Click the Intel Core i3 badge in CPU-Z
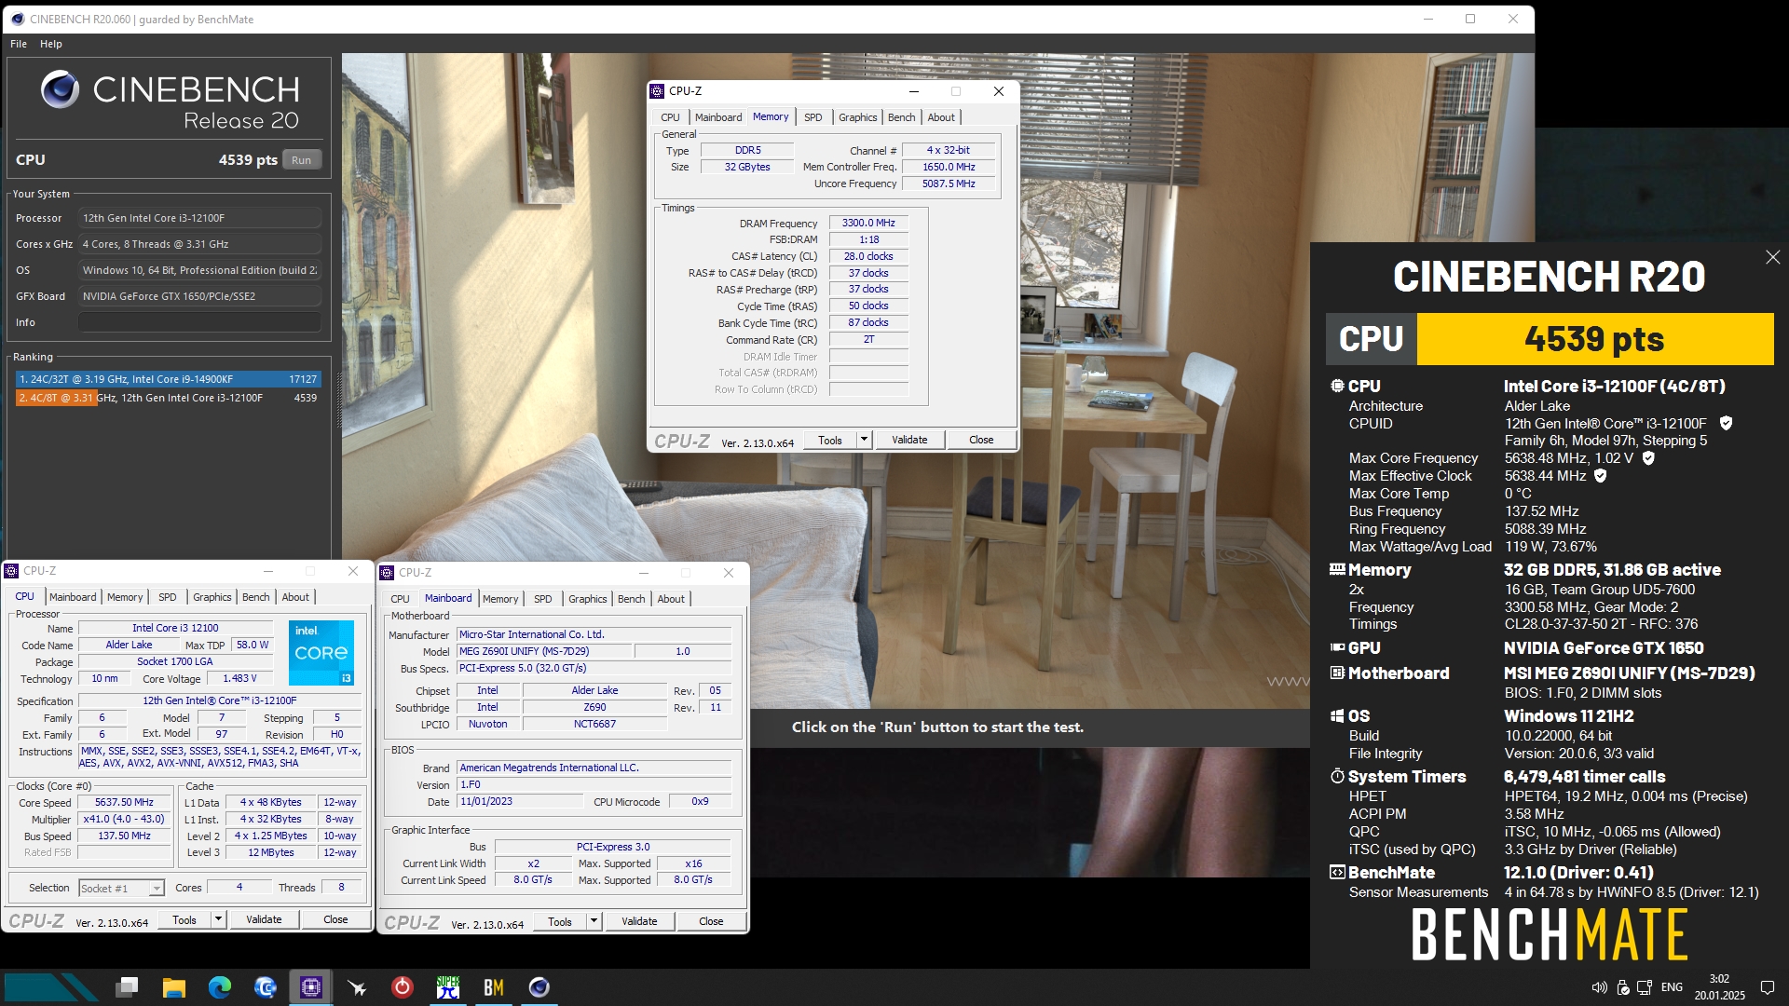The image size is (1789, 1006). coord(321,653)
